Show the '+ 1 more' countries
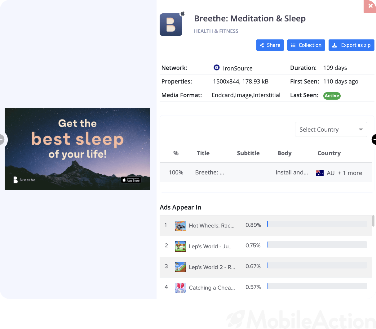 click(x=350, y=173)
